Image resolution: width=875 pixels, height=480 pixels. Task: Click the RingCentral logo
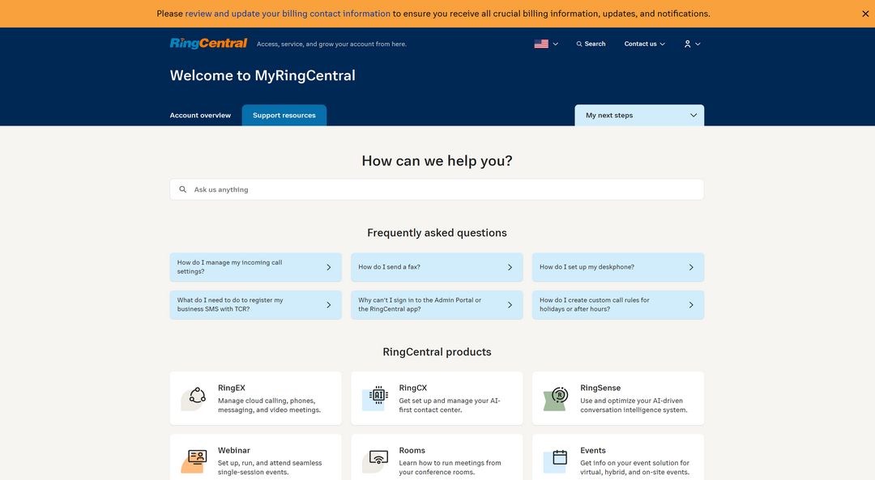(207, 42)
